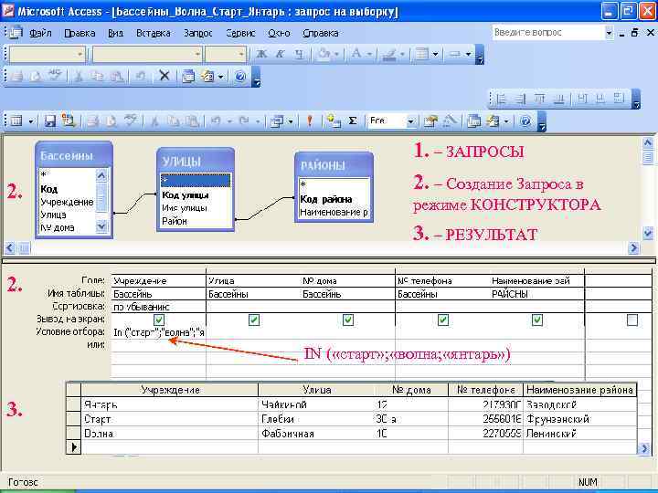The width and height of the screenshot is (658, 493).
Task: Click into the Введите вопрос help box
Action: pyautogui.click(x=548, y=32)
